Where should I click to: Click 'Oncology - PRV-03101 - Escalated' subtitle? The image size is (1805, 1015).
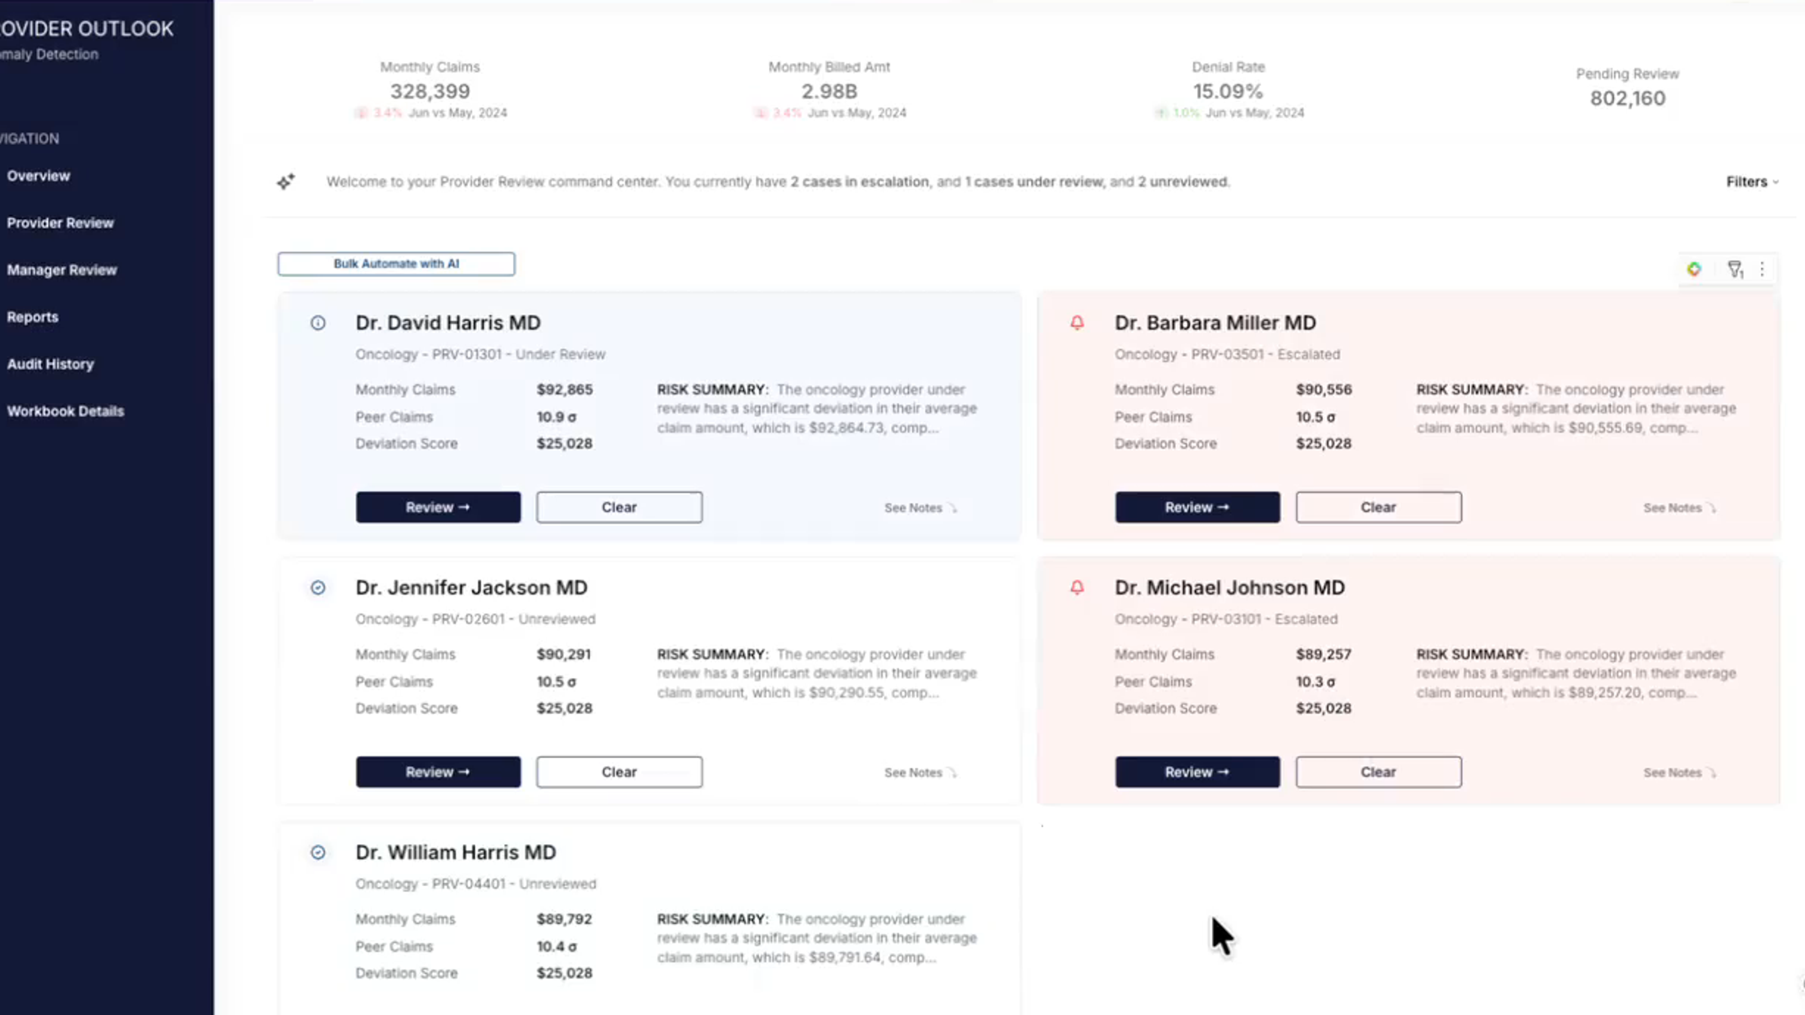click(x=1226, y=619)
